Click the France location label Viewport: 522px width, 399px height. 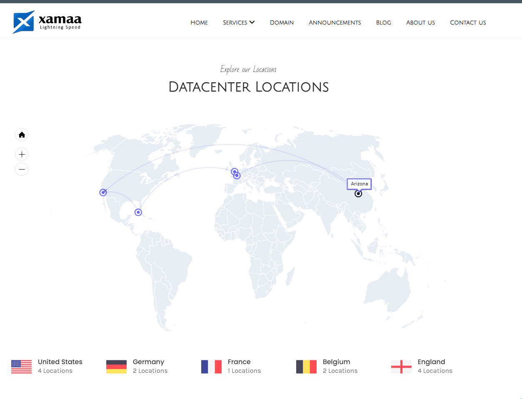[239, 362]
